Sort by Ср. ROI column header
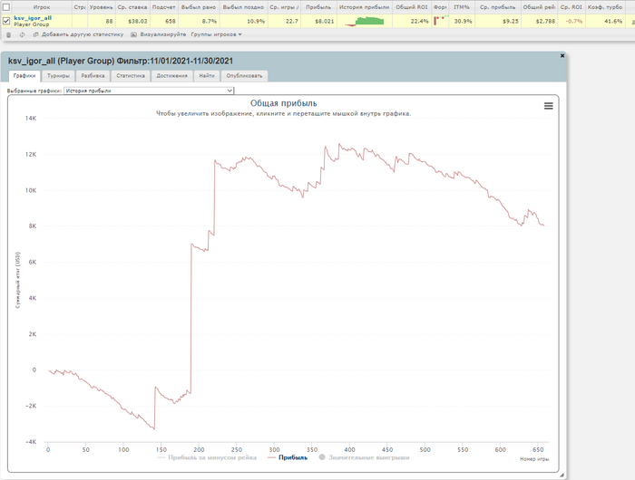The height and width of the screenshot is (480, 635). click(571, 7)
